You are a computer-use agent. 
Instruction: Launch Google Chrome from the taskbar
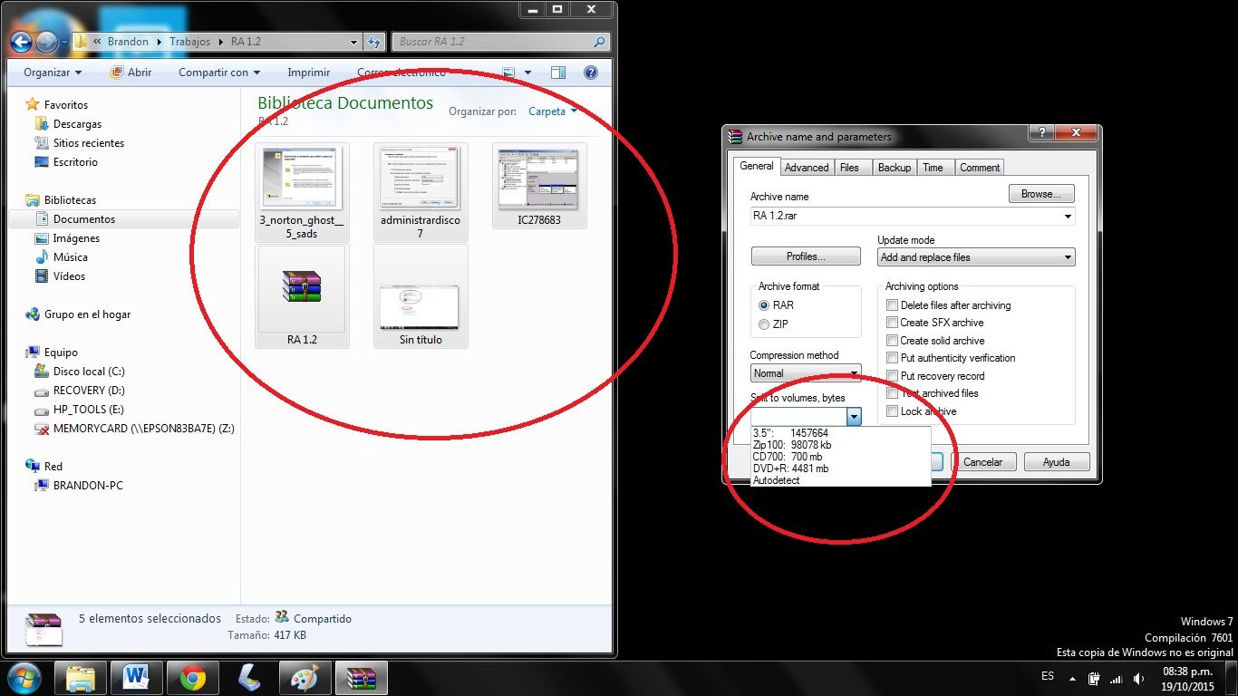(x=192, y=678)
